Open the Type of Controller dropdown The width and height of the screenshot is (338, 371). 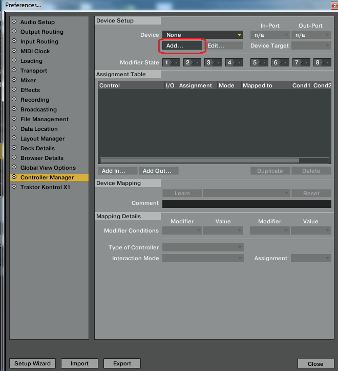coord(203,247)
